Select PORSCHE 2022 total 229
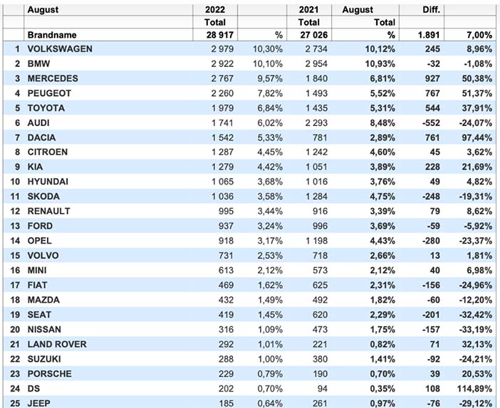500x408 pixels. coord(226,374)
